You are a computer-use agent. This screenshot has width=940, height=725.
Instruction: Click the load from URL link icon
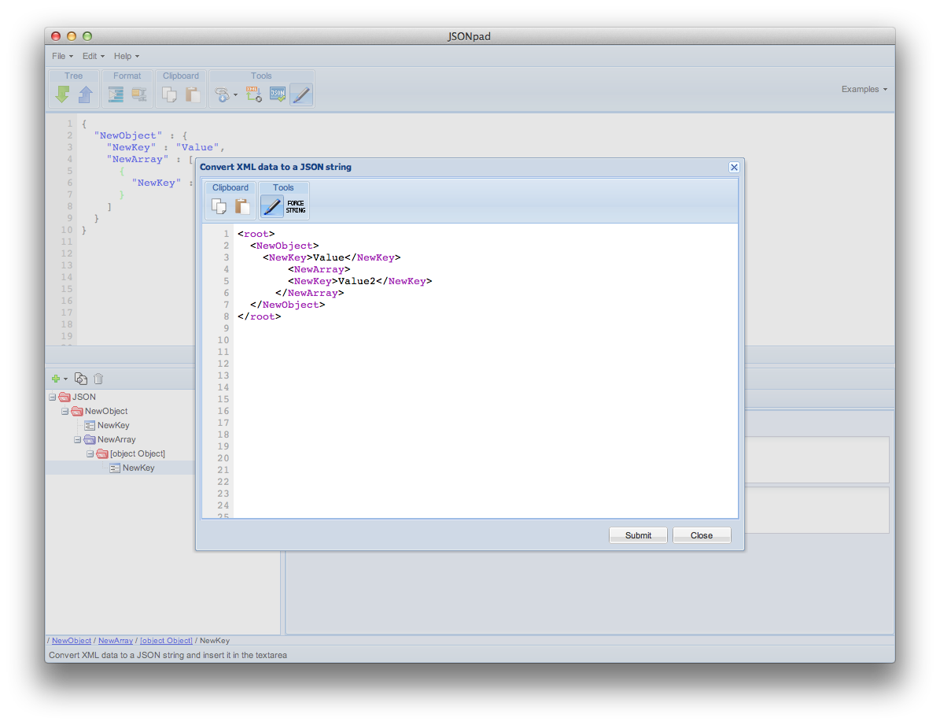click(222, 94)
